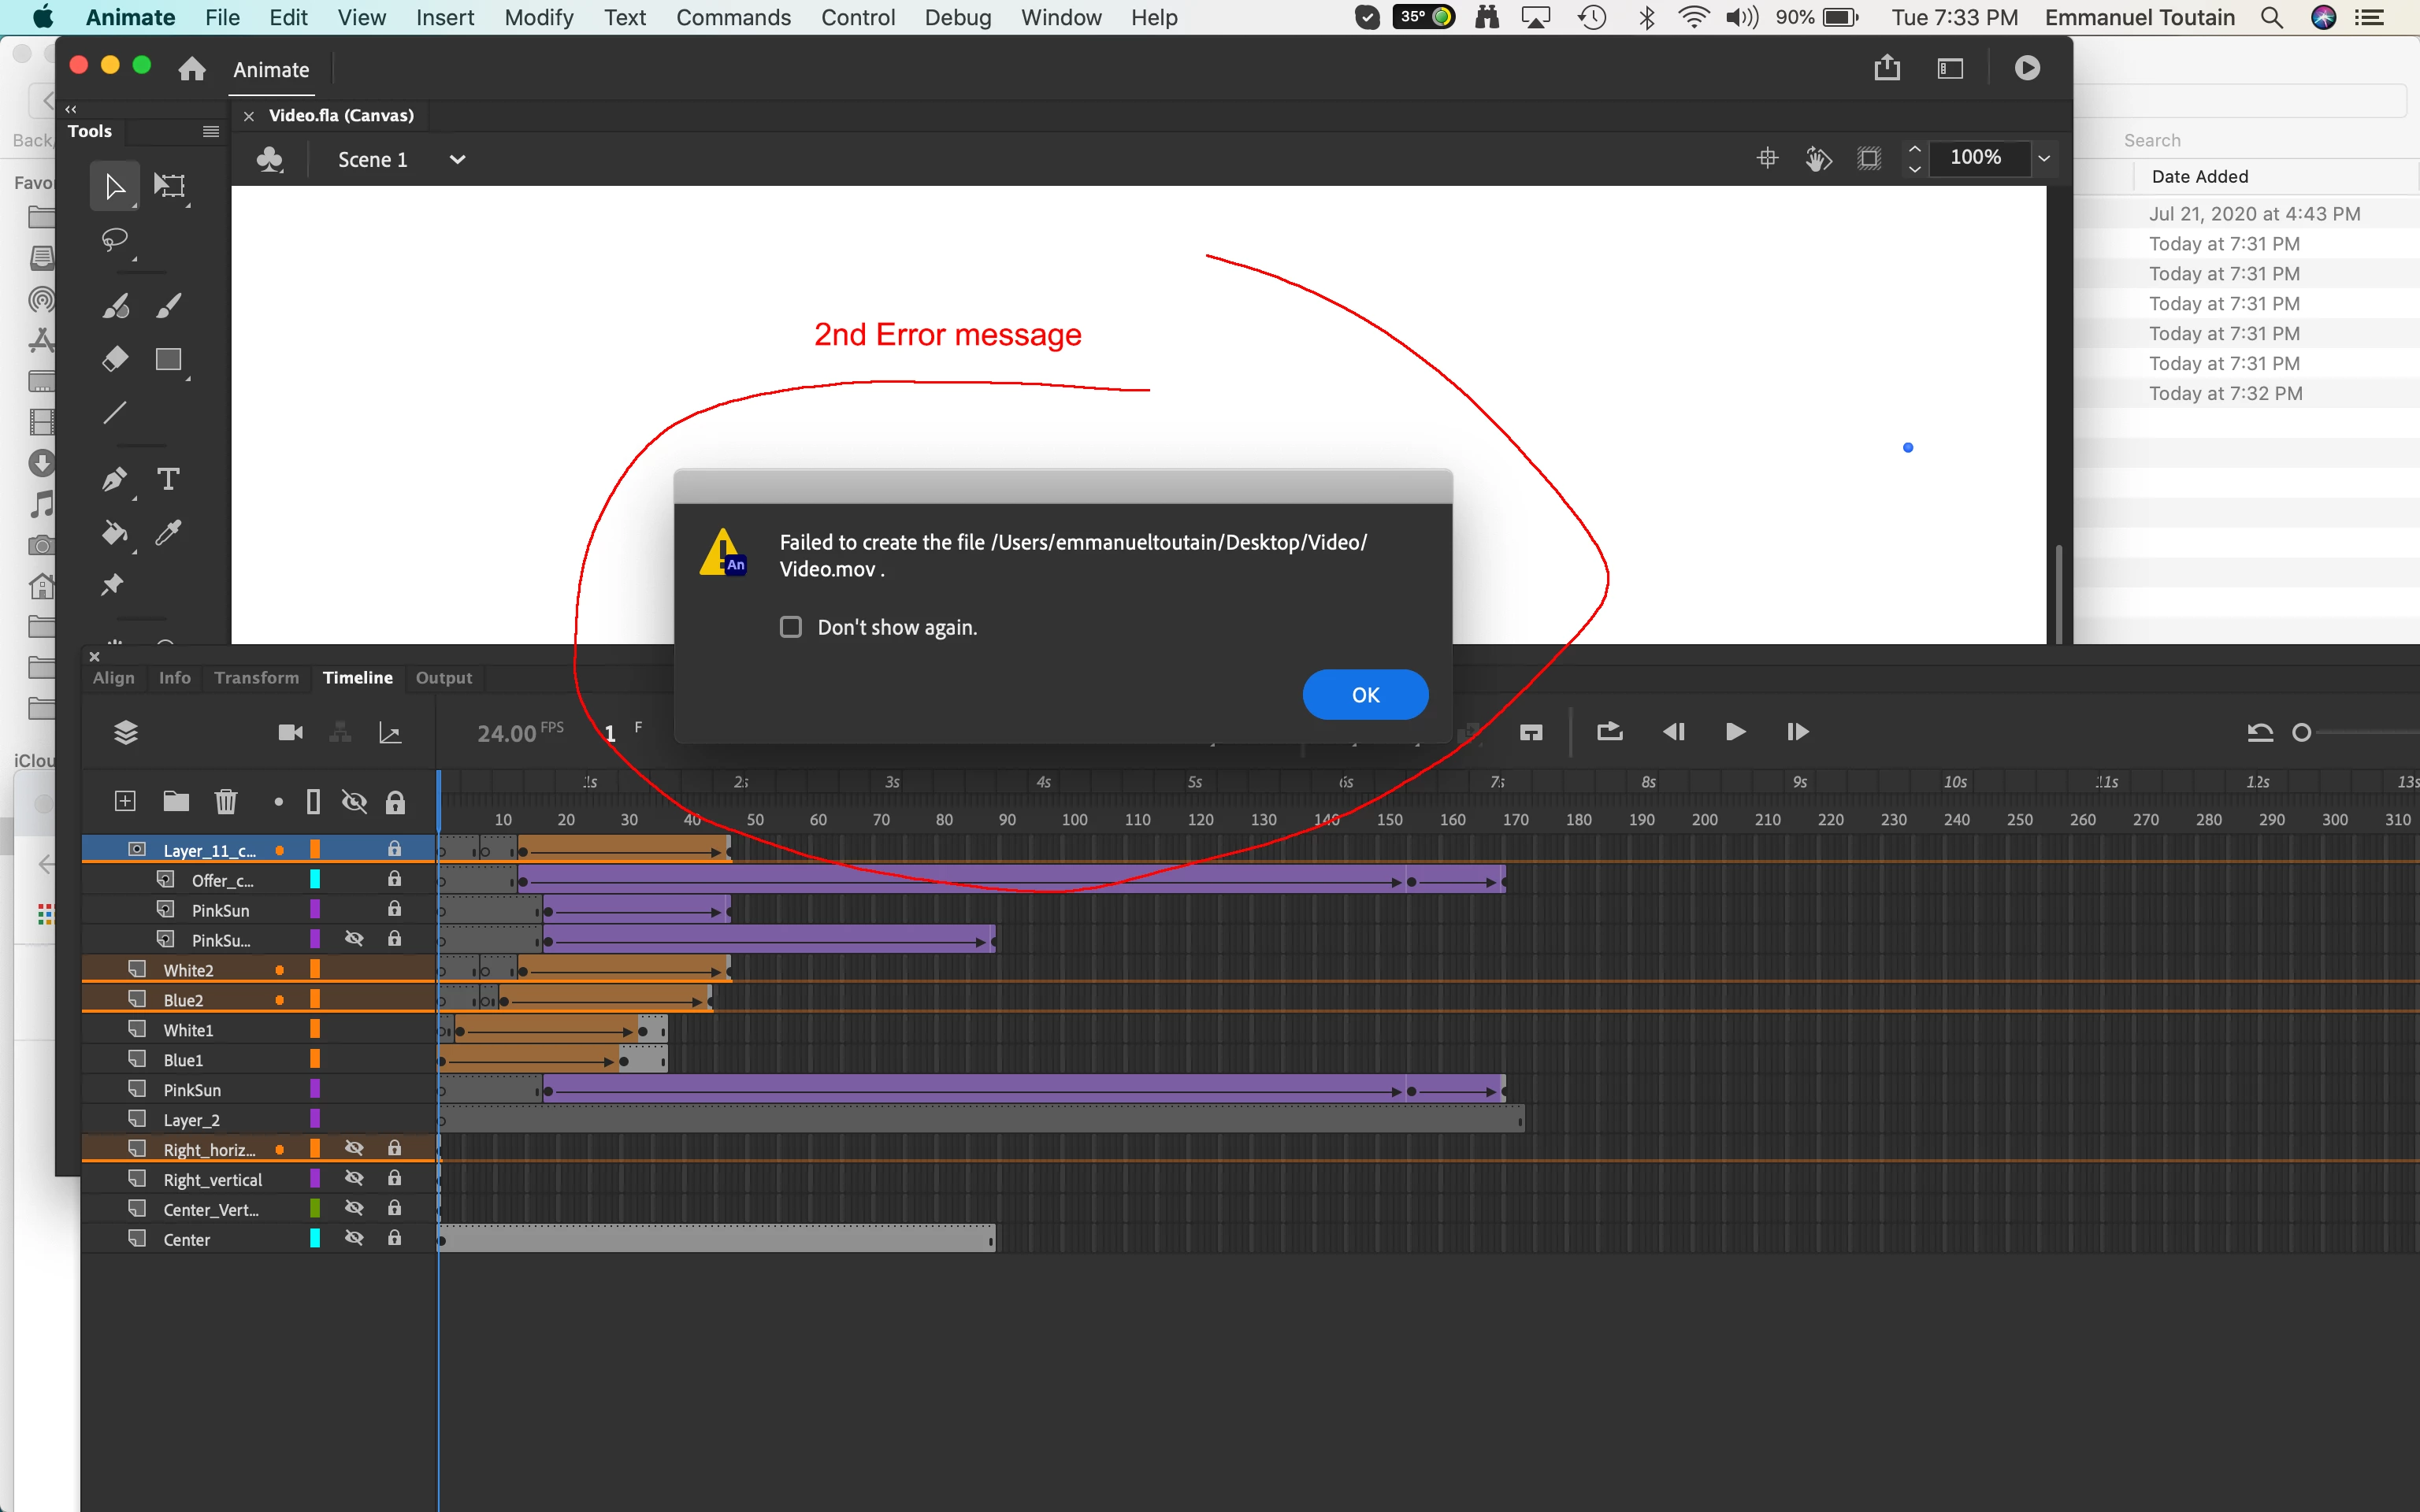Viewport: 2420px width, 1512px height.
Task: Click the Layer_2 purple color swatch
Action: coord(315,1119)
